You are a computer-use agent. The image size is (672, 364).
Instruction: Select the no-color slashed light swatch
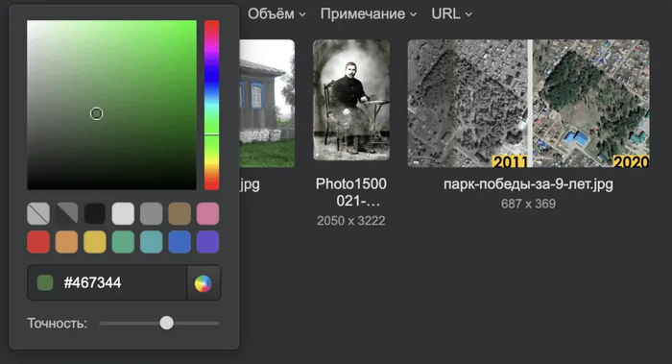pyautogui.click(x=38, y=213)
